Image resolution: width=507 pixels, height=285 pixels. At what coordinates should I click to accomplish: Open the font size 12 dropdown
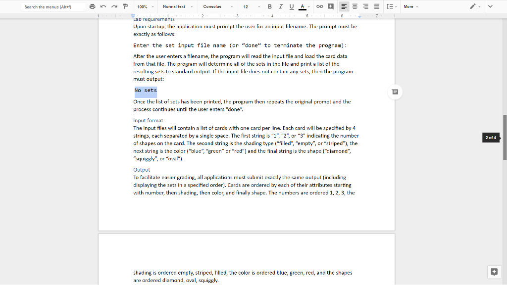[x=251, y=6]
